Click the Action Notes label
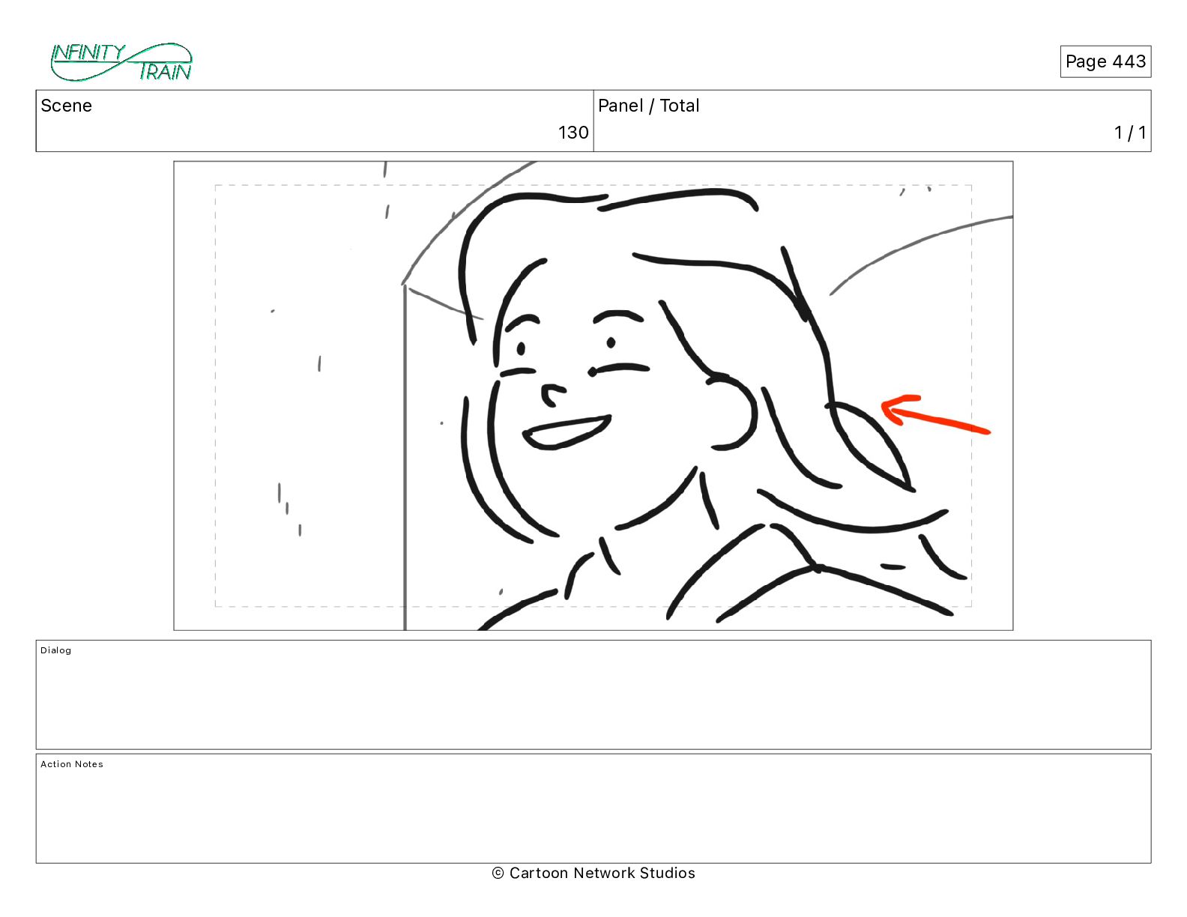Screen dimensions: 1187x917 pos(72,764)
